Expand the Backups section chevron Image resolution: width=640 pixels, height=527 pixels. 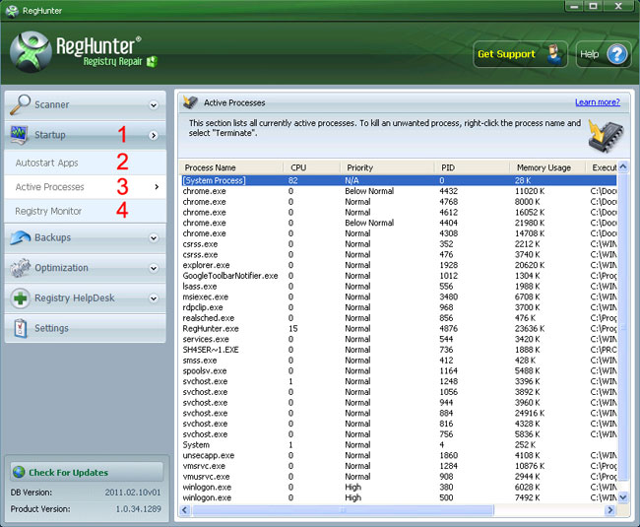tap(154, 238)
